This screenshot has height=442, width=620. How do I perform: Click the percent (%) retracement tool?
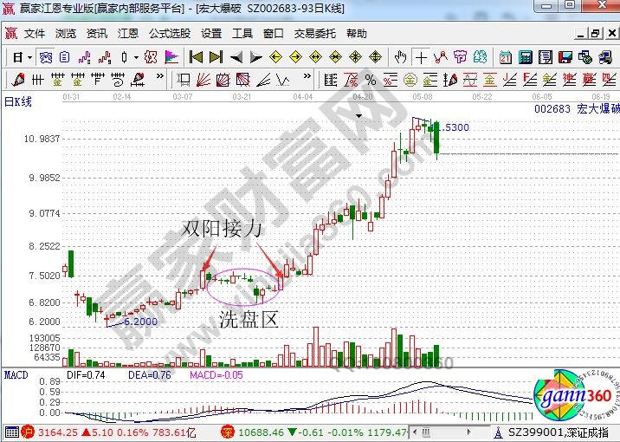370,80
